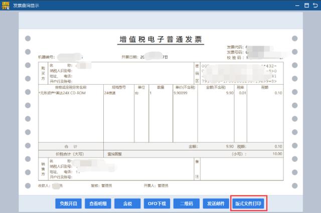Screen dimensions: 321x213
Task: Click the 复核 label
Action: pyautogui.click(x=95, y=185)
